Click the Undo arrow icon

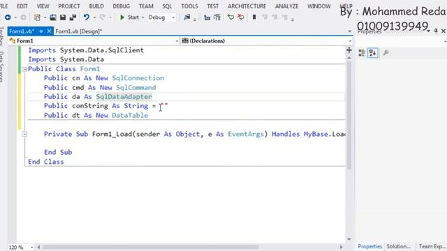87,17
